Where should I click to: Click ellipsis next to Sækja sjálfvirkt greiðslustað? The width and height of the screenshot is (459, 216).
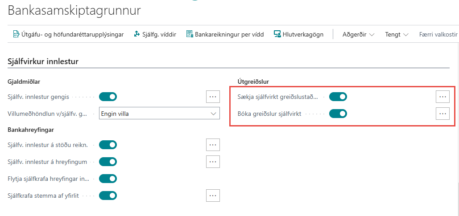point(442,97)
